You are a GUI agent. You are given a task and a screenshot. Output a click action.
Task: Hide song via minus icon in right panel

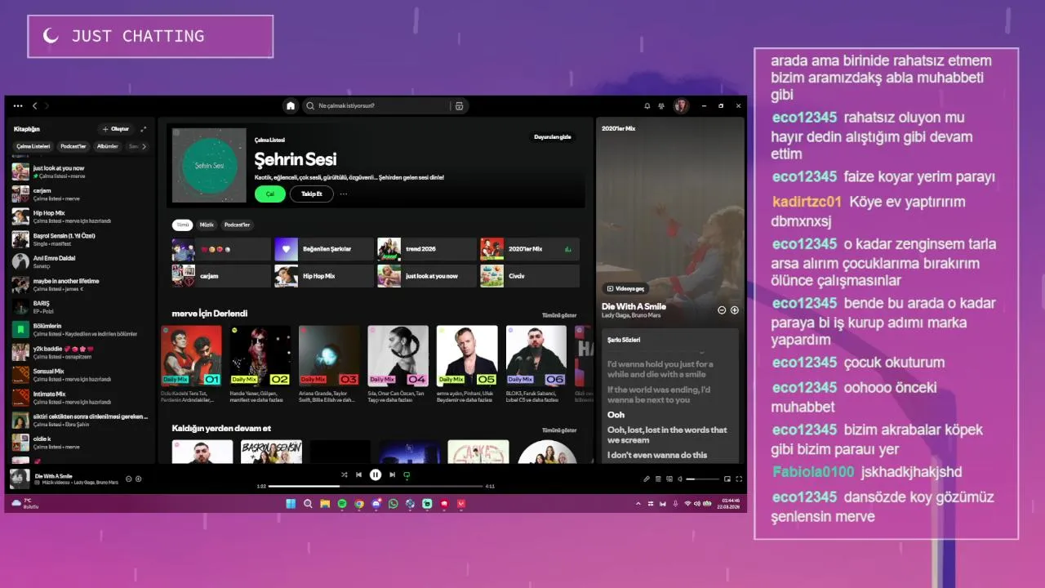pos(722,310)
